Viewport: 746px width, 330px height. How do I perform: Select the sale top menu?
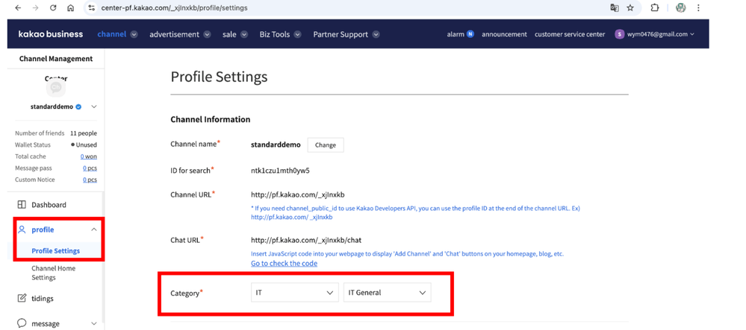coord(229,34)
